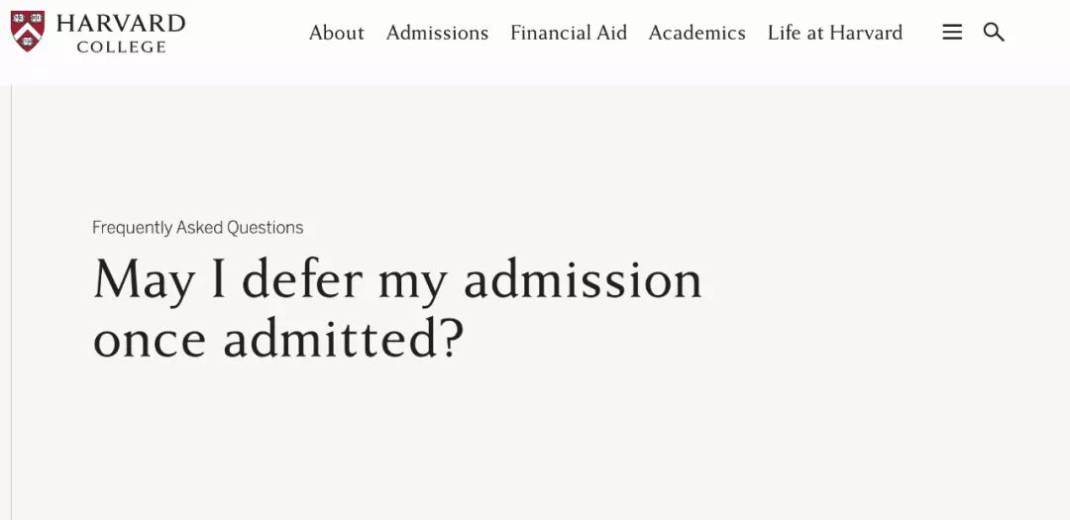Go to the Financial Aid section
Image resolution: width=1070 pixels, height=520 pixels.
(x=569, y=33)
